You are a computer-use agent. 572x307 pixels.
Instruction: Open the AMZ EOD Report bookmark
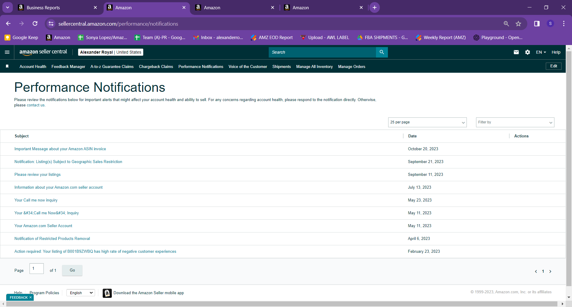point(272,38)
